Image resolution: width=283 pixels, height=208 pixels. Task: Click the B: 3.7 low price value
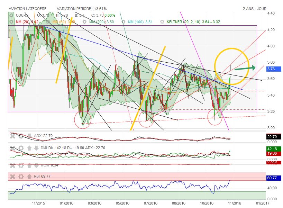pos(80,15)
